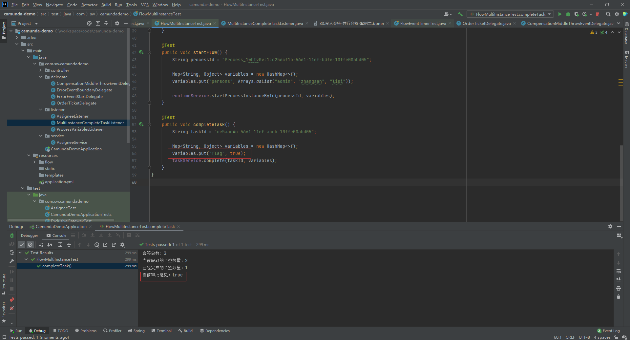Image resolution: width=630 pixels, height=340 pixels.
Task: Select OrderTicketDelegate in project tree
Action: (x=76, y=103)
